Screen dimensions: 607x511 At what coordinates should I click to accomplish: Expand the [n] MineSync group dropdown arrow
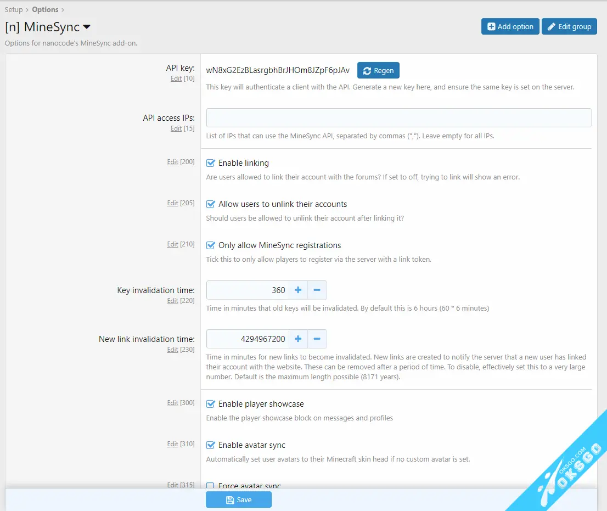coord(87,27)
